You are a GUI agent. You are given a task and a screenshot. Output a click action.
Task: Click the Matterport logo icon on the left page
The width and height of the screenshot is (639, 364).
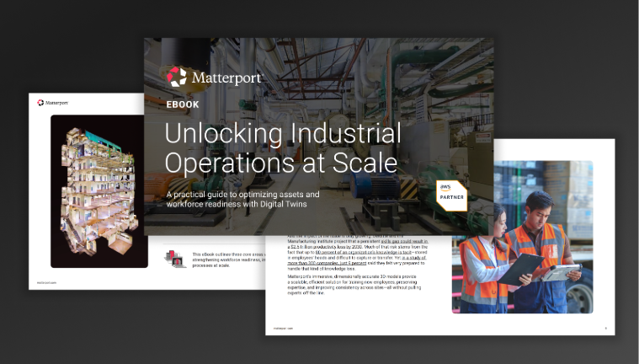click(40, 103)
